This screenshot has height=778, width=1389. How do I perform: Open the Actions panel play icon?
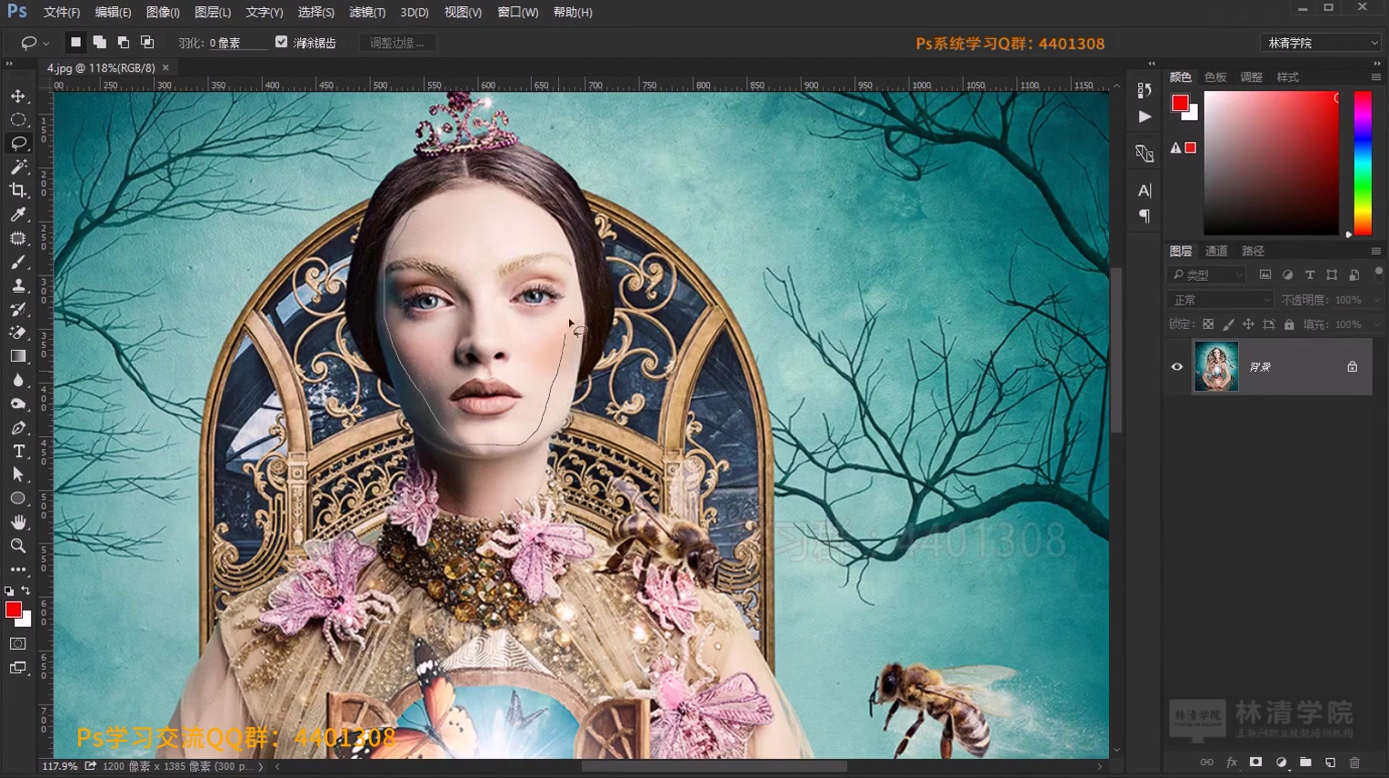[1144, 116]
